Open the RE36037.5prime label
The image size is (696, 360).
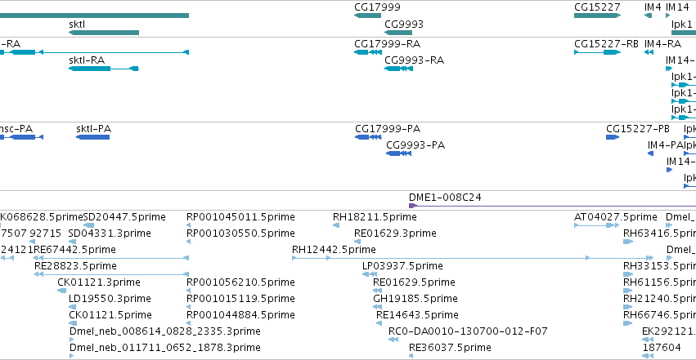coord(450,348)
